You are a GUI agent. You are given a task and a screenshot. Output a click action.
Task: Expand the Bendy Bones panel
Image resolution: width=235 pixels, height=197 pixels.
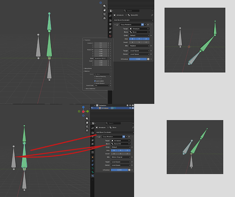(88, 69)
